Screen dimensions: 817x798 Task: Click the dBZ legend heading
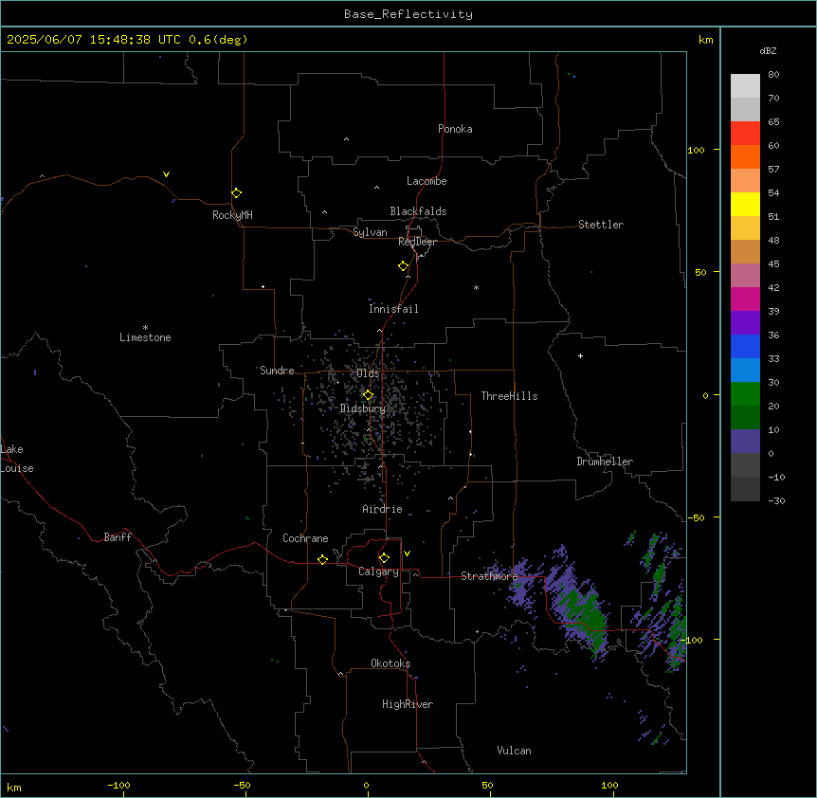(x=768, y=50)
